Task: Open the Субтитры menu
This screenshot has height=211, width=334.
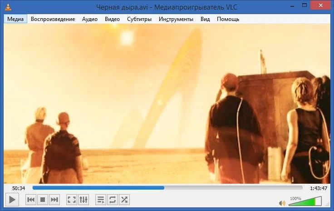Action: click(x=139, y=19)
